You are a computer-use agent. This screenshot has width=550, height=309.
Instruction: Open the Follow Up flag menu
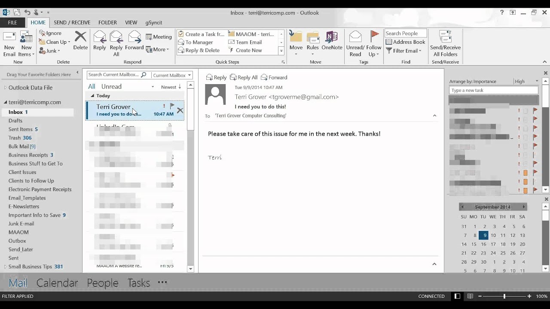[374, 44]
